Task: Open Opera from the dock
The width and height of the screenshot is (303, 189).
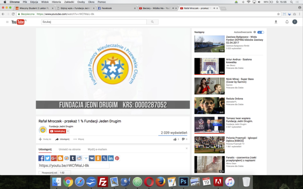Action: pyautogui.click(x=149, y=182)
